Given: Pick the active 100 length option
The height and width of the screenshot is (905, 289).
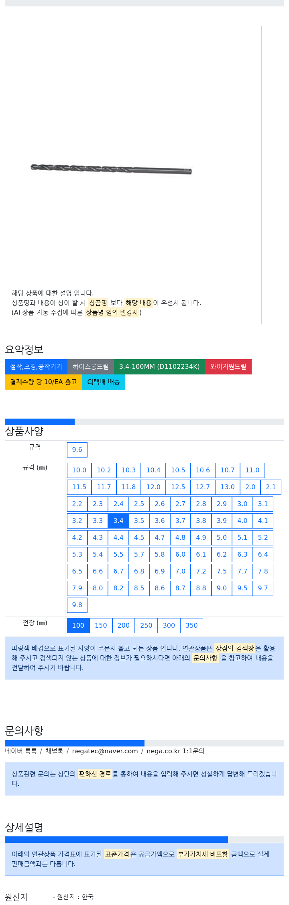Looking at the screenshot, I should pyautogui.click(x=78, y=626).
